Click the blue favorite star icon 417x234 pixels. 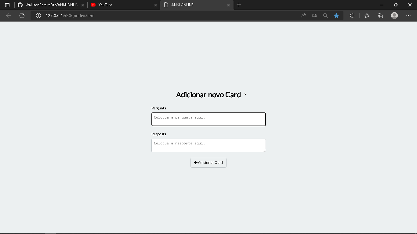[336, 16]
